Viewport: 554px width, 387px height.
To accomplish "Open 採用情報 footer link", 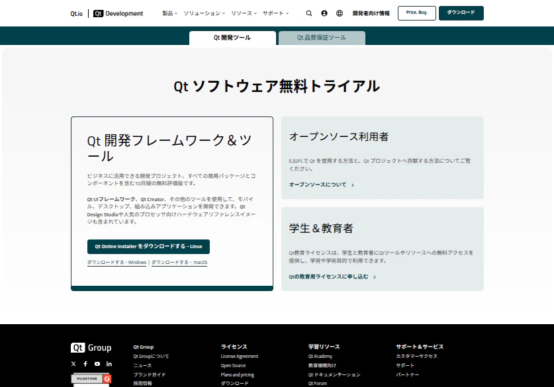I will (142, 384).
